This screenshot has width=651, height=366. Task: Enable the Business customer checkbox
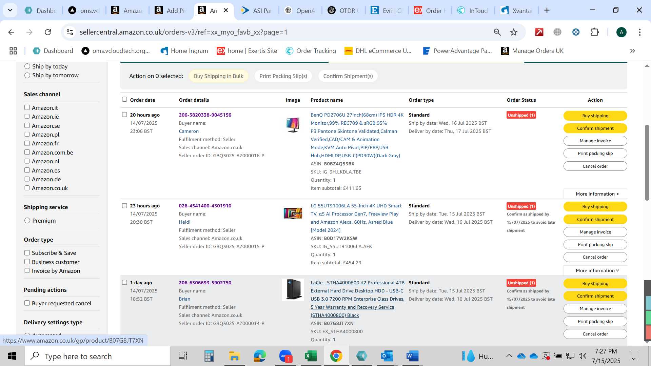click(x=27, y=262)
